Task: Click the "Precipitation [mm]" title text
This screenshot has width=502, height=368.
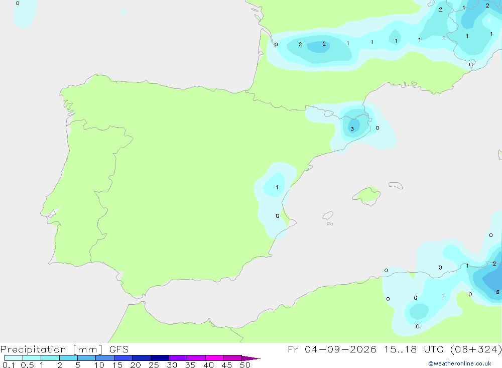Action: (x=52, y=349)
